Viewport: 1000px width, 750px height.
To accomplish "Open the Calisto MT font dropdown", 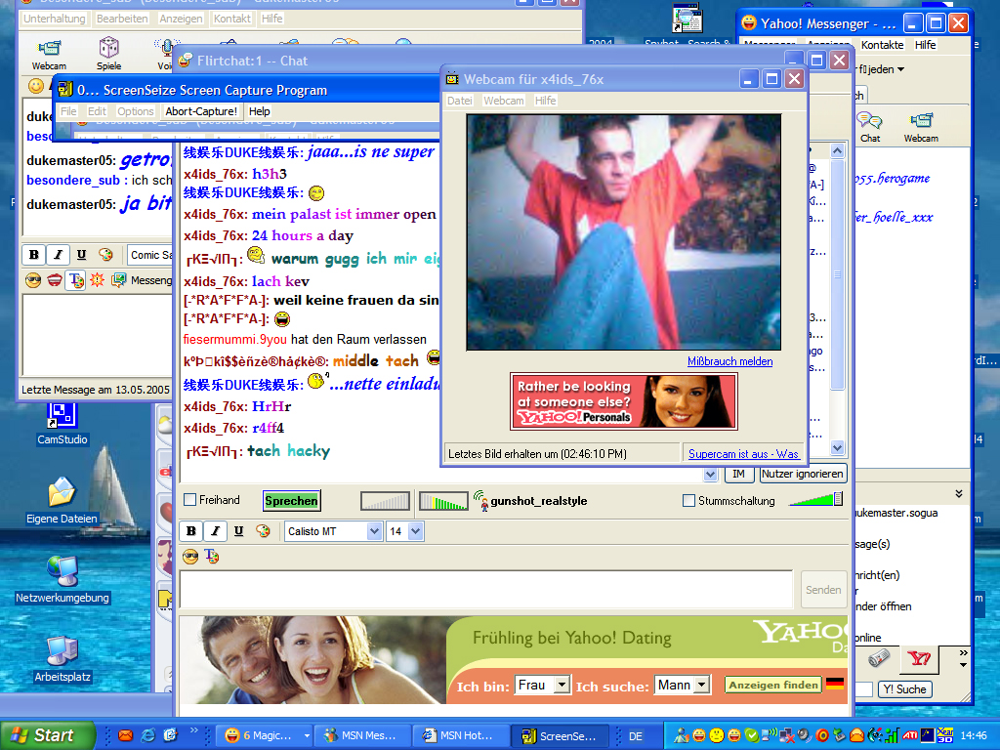I will (374, 531).
